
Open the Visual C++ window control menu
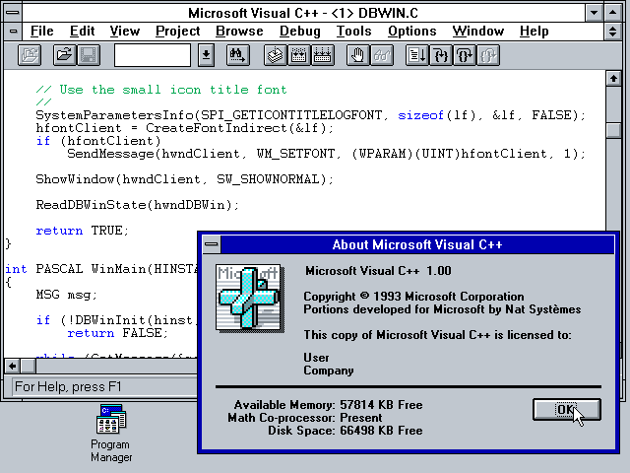click(x=13, y=12)
